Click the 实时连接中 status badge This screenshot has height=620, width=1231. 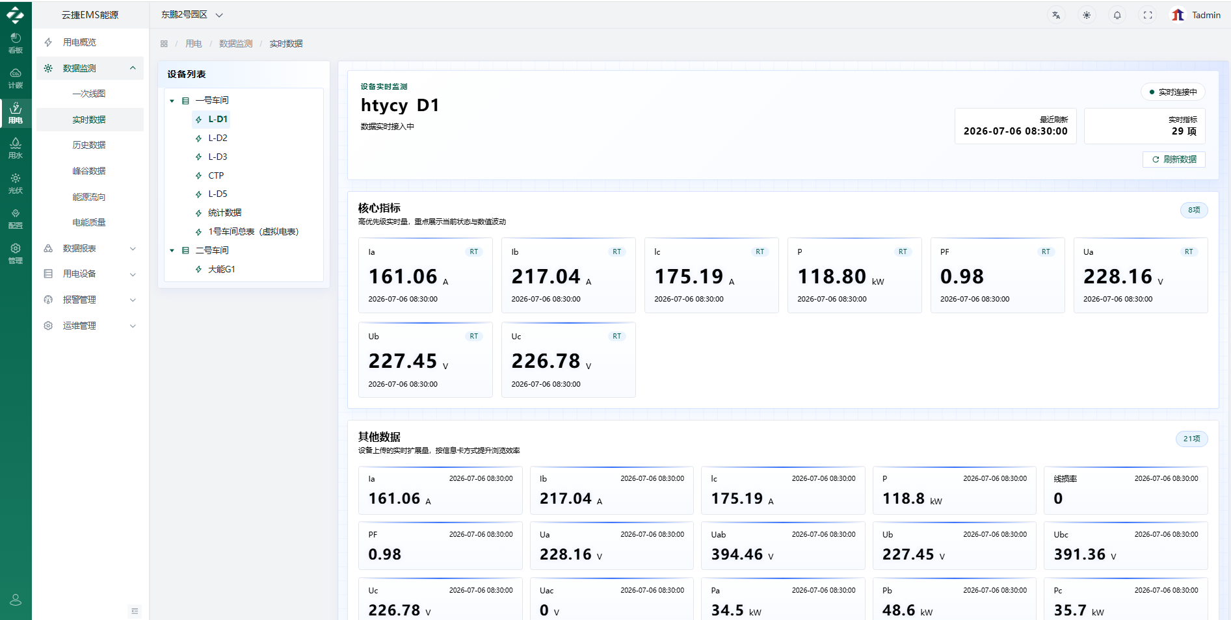pyautogui.click(x=1172, y=92)
